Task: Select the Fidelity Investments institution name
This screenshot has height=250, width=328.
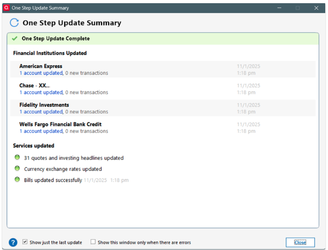Action: coord(44,105)
